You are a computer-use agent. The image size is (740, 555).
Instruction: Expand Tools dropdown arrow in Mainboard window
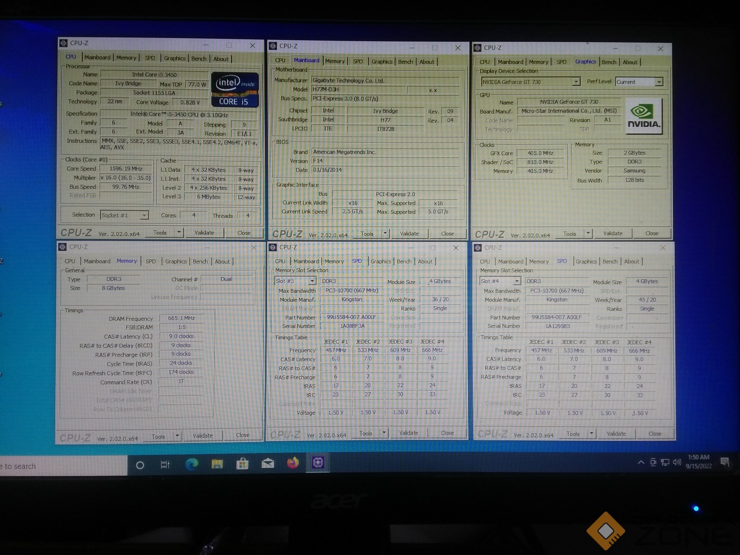[386, 234]
